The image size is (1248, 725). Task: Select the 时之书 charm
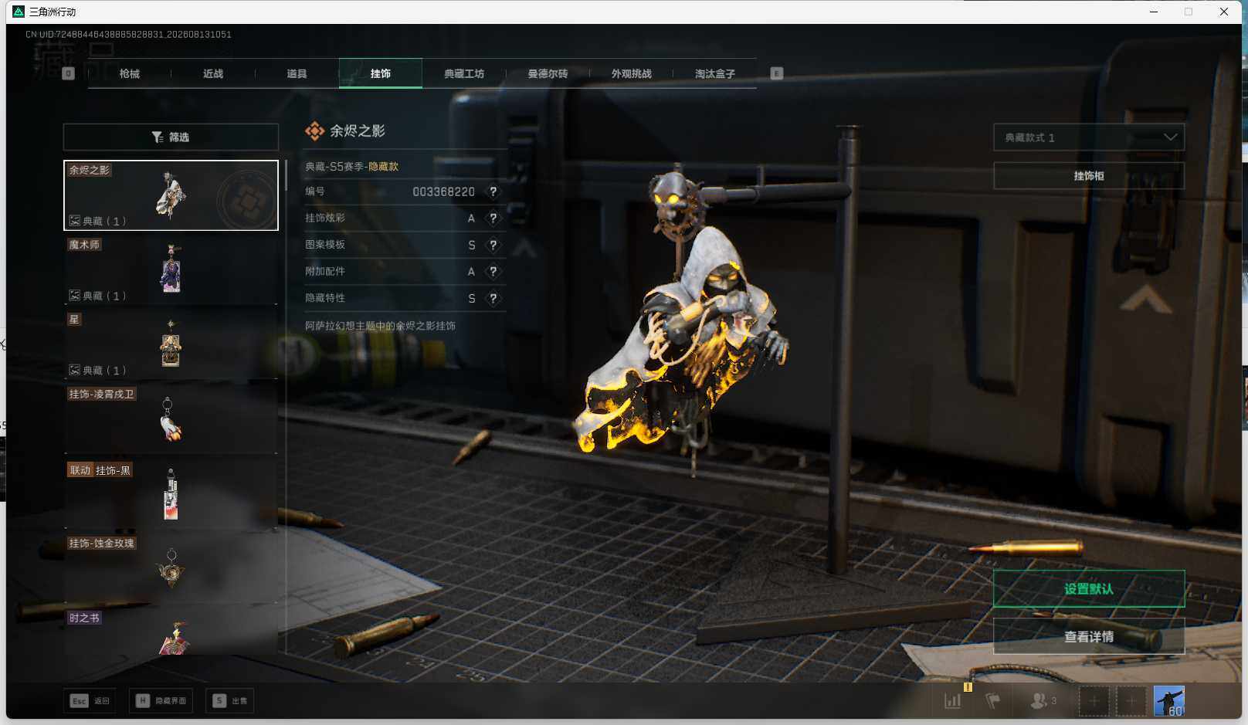(x=171, y=632)
